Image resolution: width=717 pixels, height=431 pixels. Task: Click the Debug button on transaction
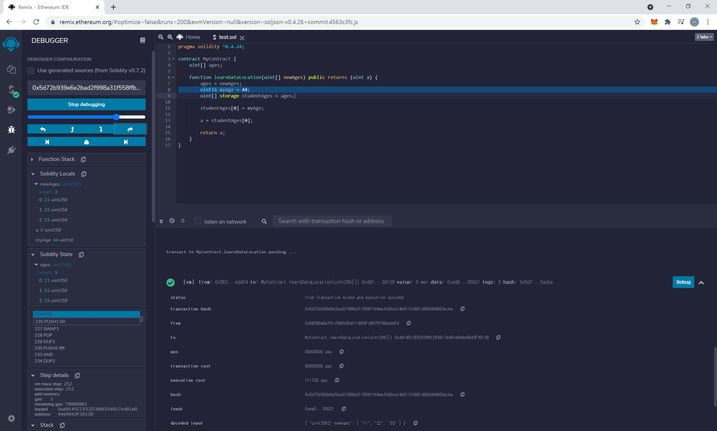tap(683, 282)
